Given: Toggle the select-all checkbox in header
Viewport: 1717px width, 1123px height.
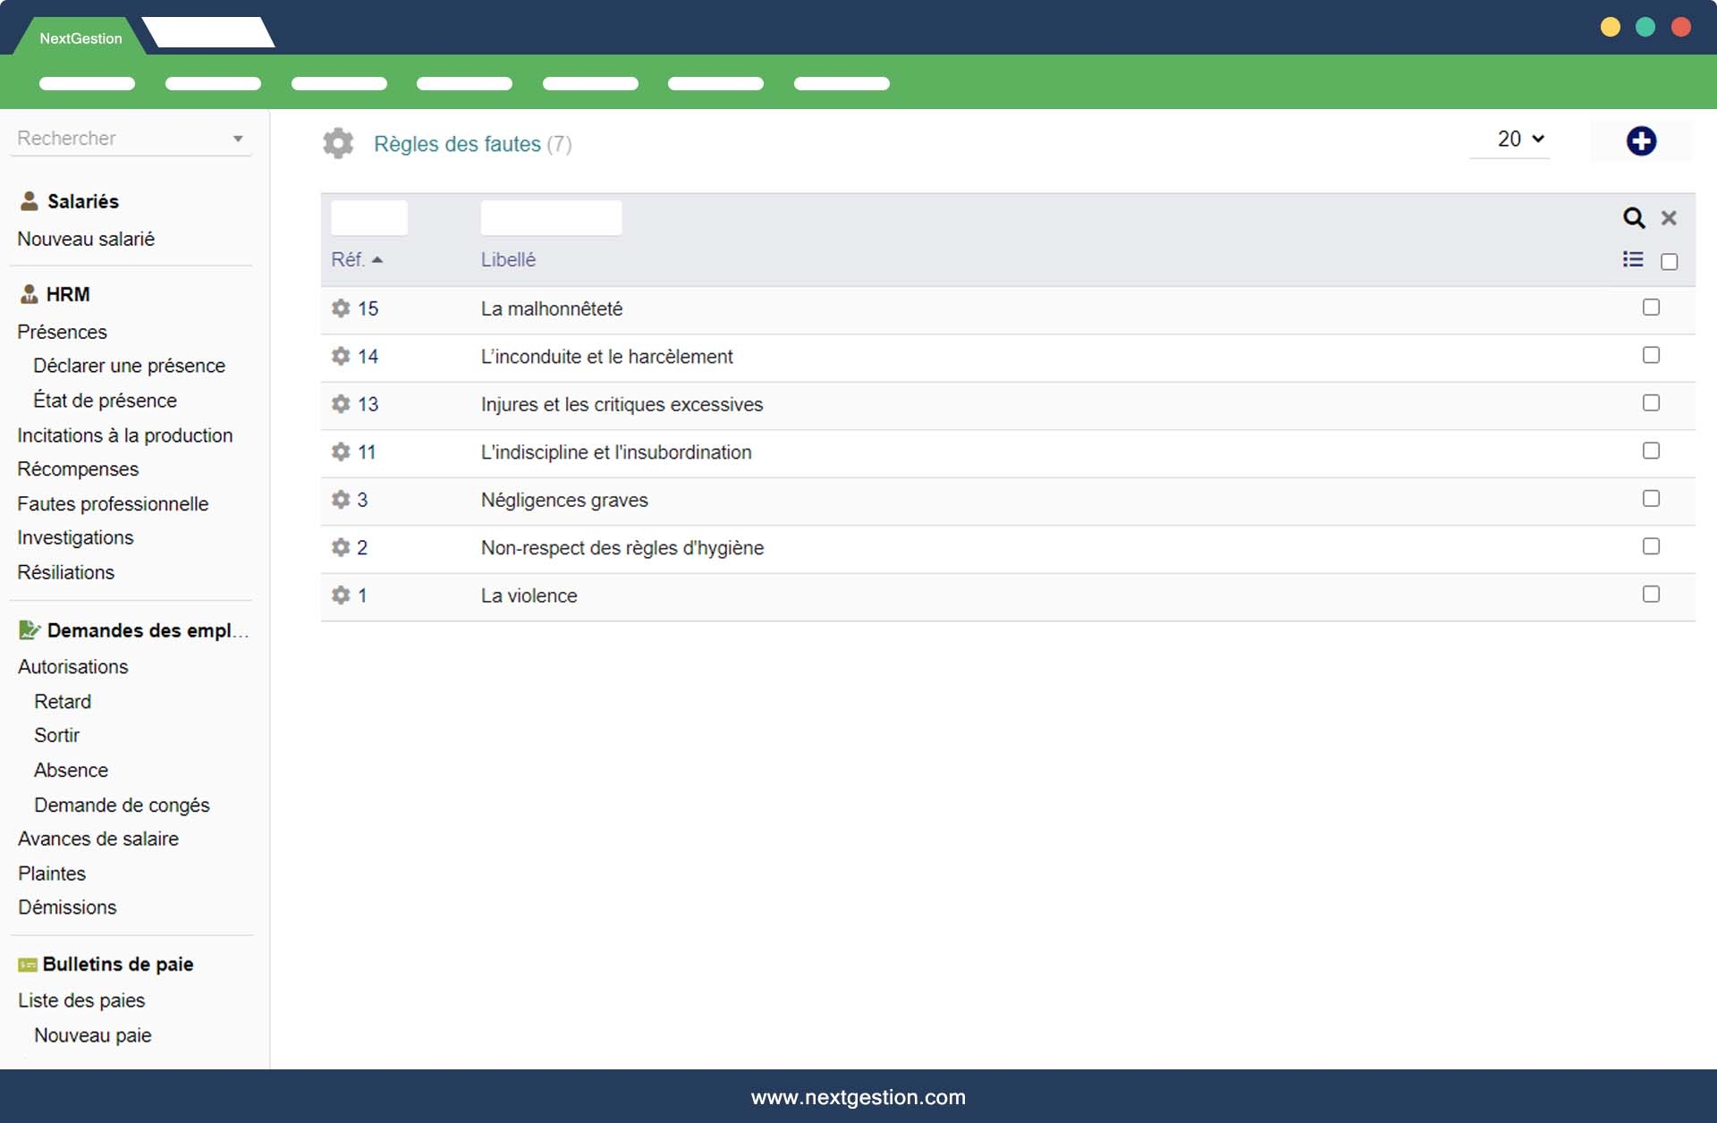Looking at the screenshot, I should coord(1669,262).
